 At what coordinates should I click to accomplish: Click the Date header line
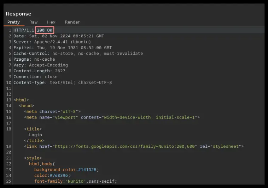tap(59, 36)
